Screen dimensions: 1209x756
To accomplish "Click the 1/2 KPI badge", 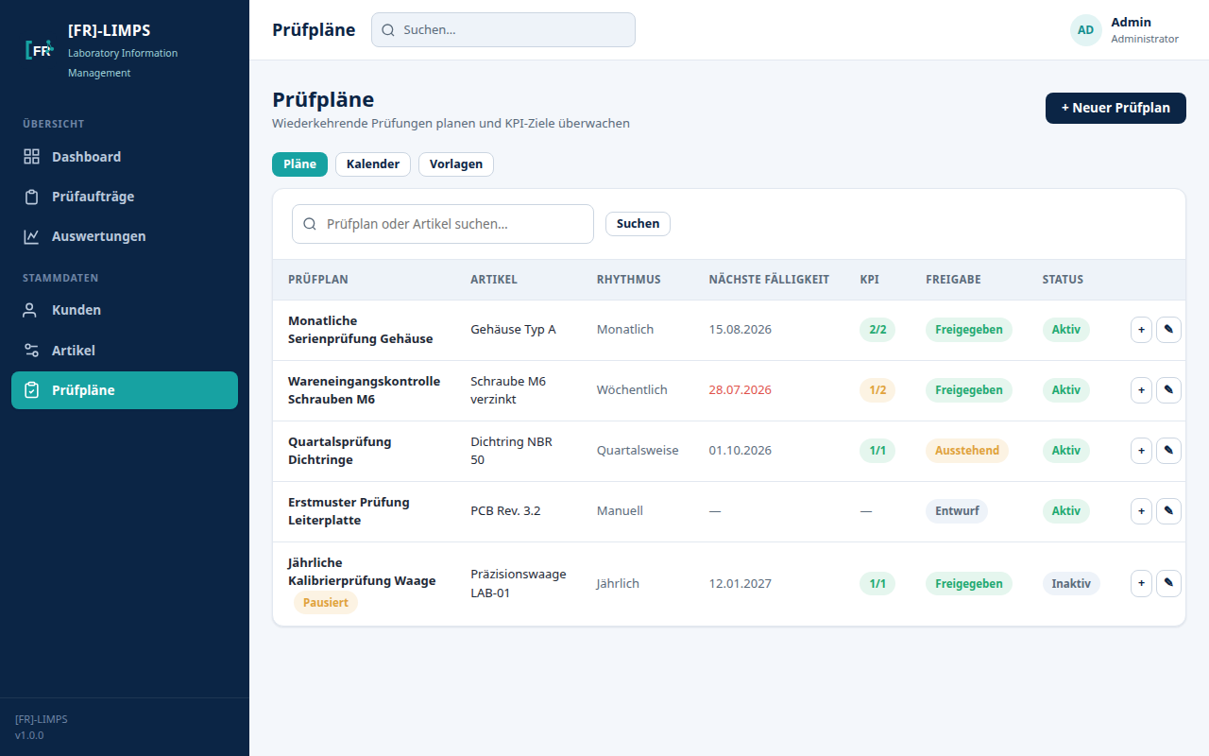I will (877, 390).
